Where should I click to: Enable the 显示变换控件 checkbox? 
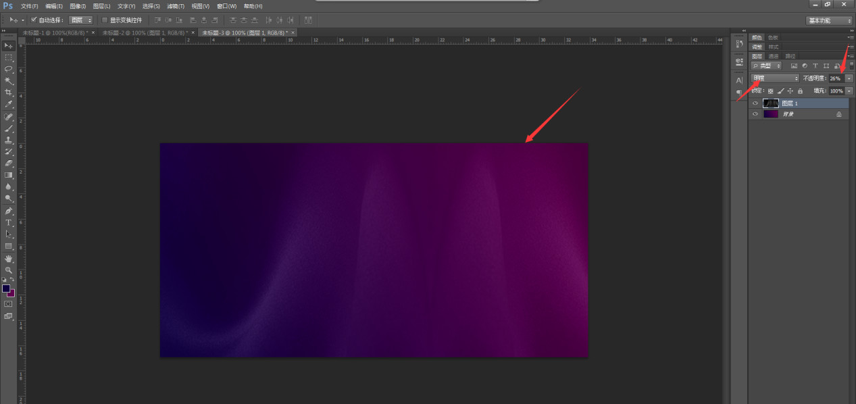tap(105, 20)
